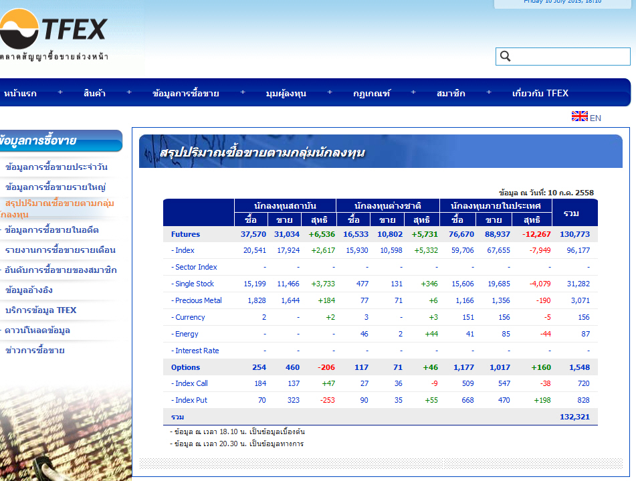Click the '- Index' row label
Screen dimensions: 636x481
[183, 250]
